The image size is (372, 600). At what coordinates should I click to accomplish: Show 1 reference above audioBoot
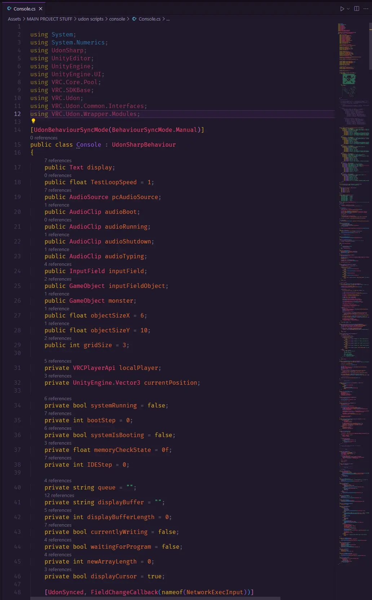(57, 205)
